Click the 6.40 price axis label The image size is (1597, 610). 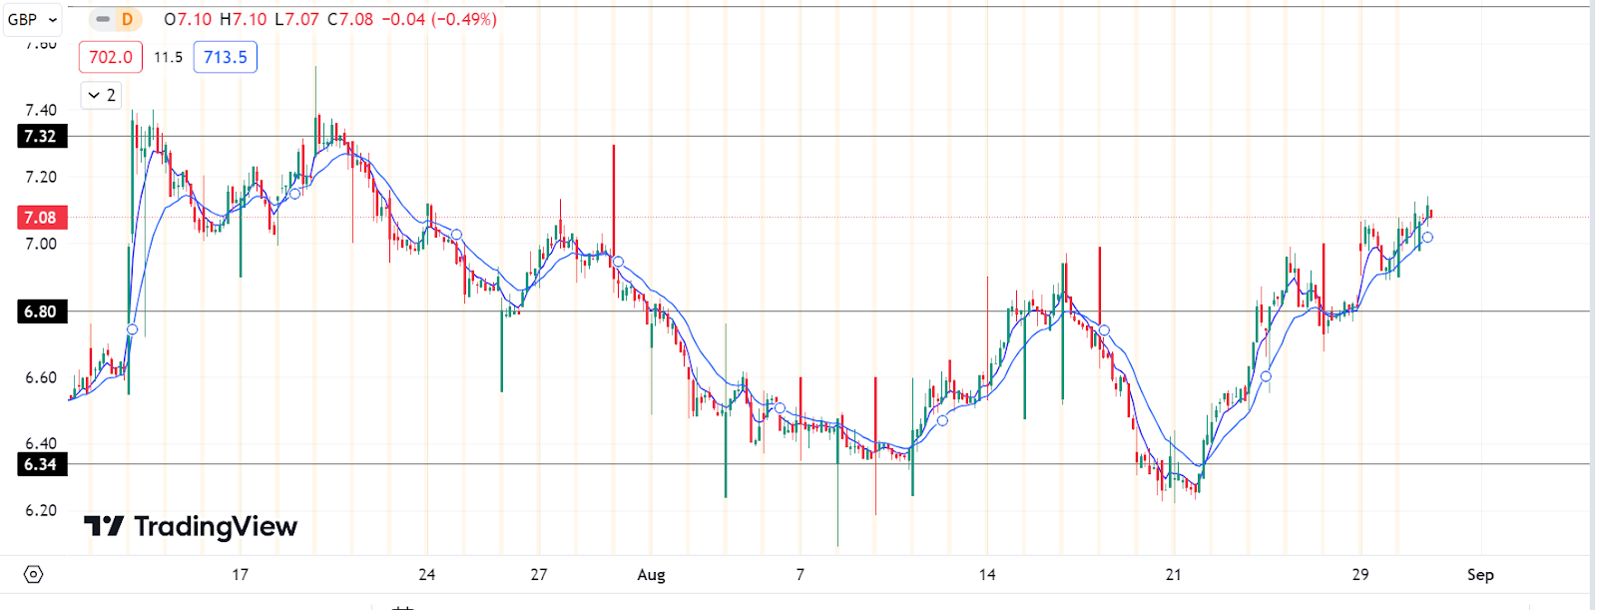41,443
